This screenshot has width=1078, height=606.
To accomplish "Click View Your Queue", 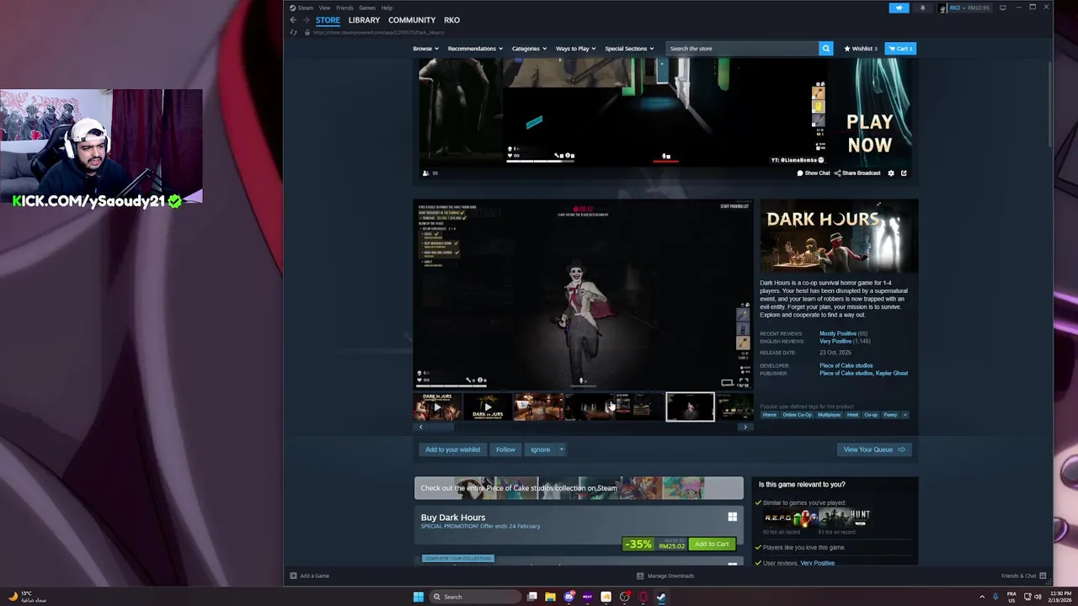I will coord(873,449).
